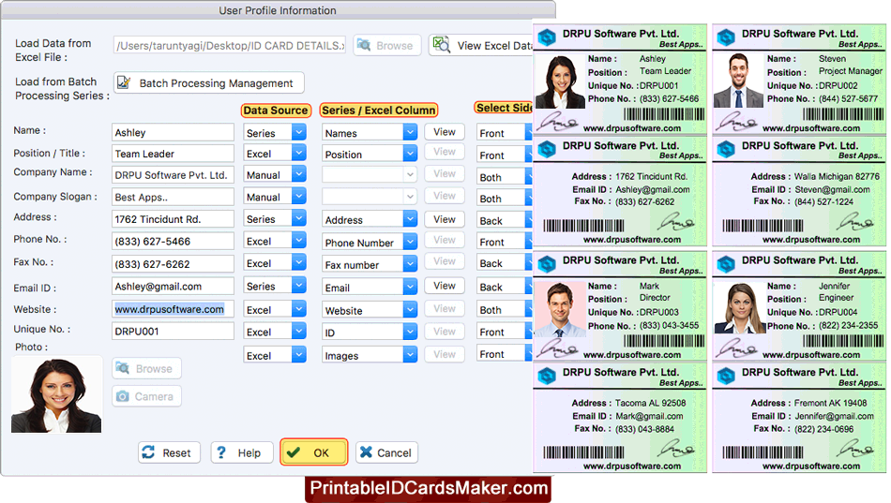Click the Excel file path field

(x=230, y=45)
